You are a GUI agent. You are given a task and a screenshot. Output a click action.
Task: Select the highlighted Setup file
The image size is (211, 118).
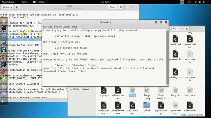click(133, 92)
